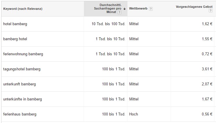Click the 1,62 € suggested bid
This screenshot has height=123, width=216.
click(x=207, y=24)
